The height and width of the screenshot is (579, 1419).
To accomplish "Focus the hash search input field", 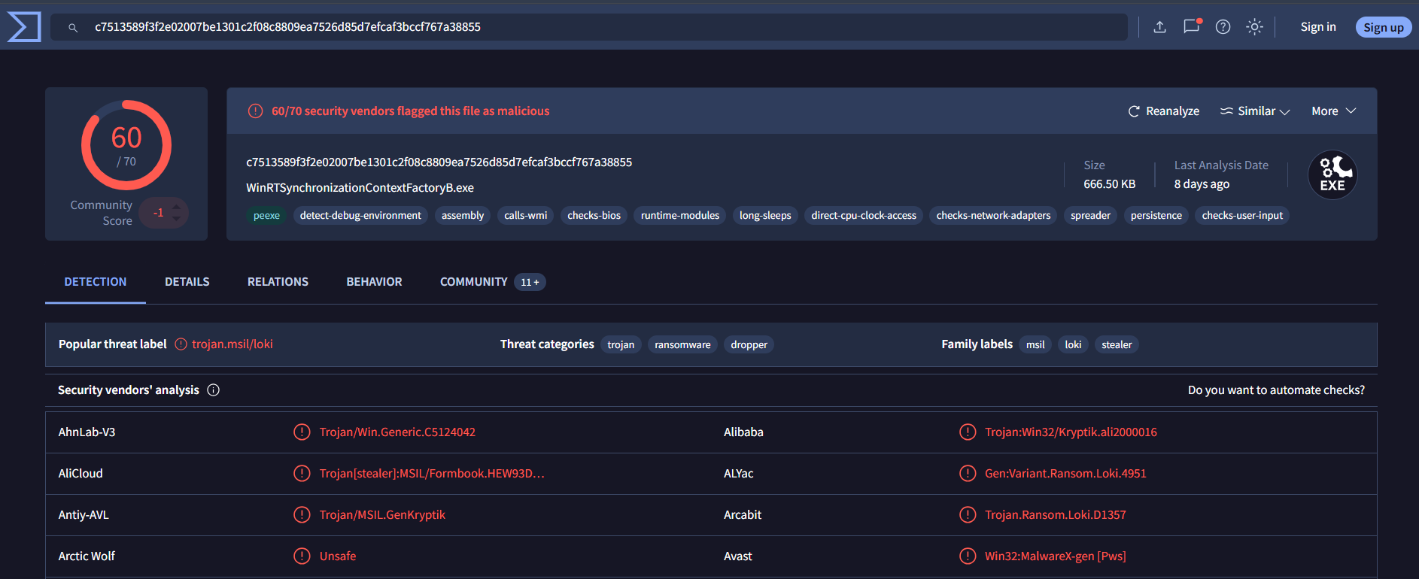I will pyautogui.click(x=589, y=27).
